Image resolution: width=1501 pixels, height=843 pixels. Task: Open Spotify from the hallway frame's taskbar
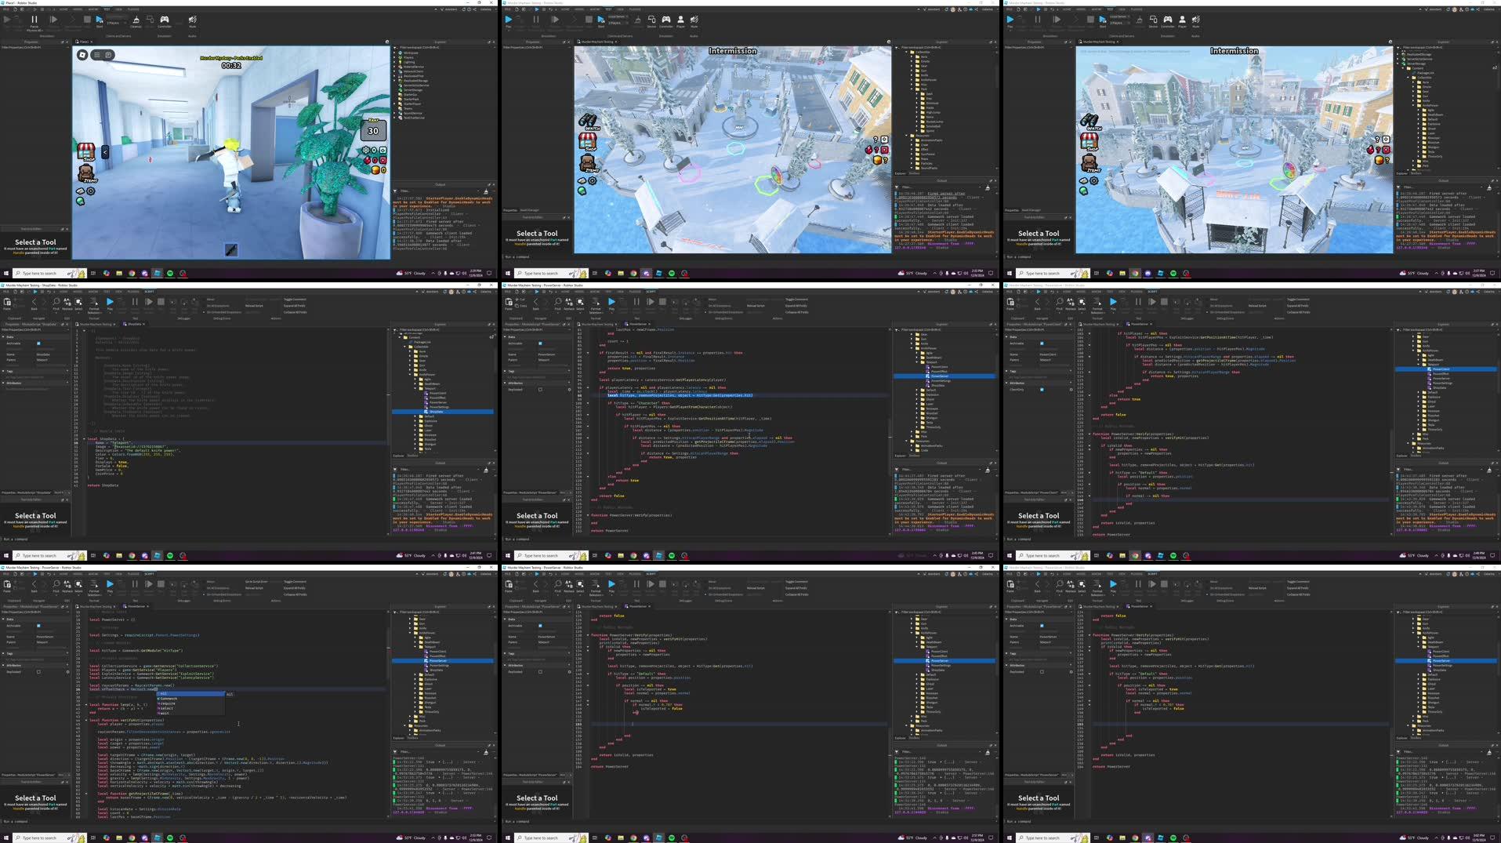click(170, 273)
